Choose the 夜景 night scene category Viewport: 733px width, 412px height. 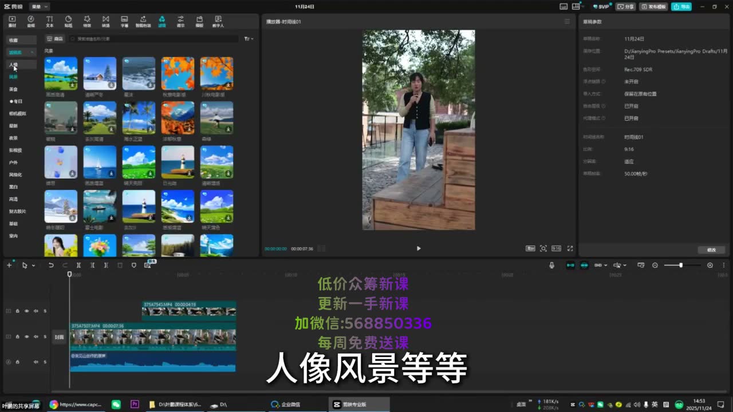(13, 138)
